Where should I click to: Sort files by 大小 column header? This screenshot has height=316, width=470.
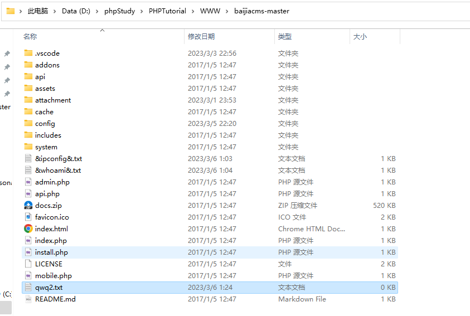tap(360, 37)
